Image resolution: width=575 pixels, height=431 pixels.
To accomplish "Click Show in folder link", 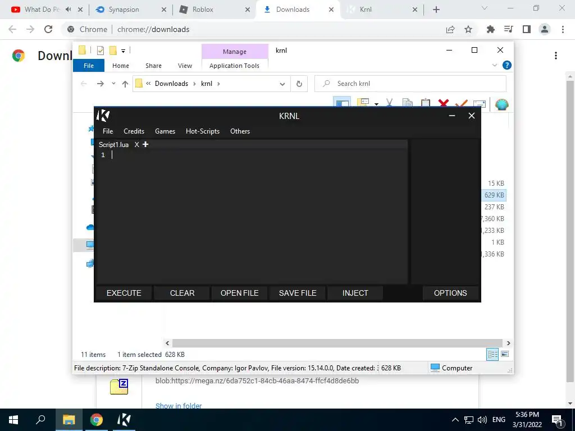I will [x=179, y=405].
